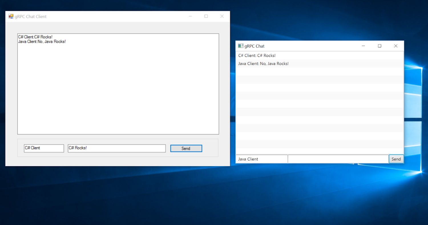Click Send button in gRPC Chat window
The width and height of the screenshot is (428, 225).
coord(396,159)
